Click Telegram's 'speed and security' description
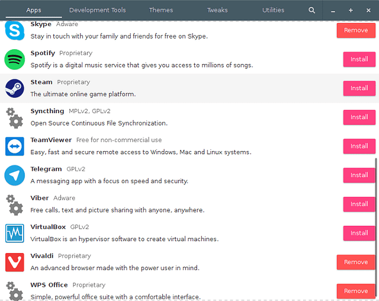 coord(109,181)
